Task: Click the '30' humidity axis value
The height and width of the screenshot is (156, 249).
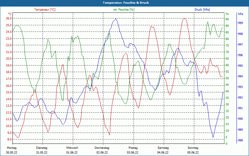Action: pos(227,105)
